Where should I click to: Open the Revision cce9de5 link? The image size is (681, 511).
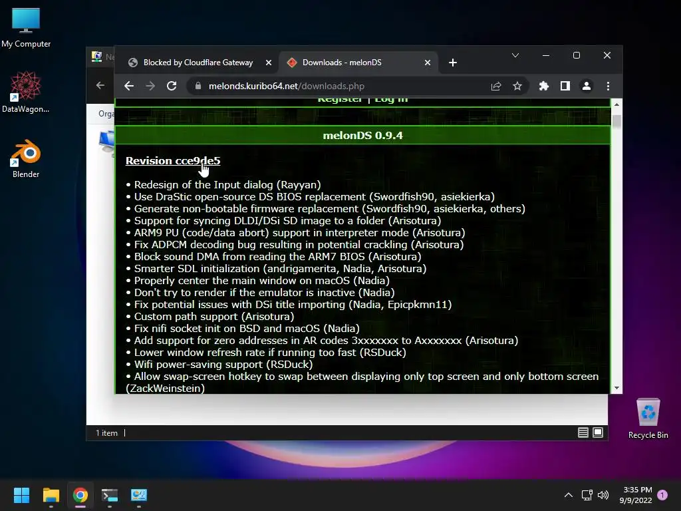pyautogui.click(x=173, y=161)
